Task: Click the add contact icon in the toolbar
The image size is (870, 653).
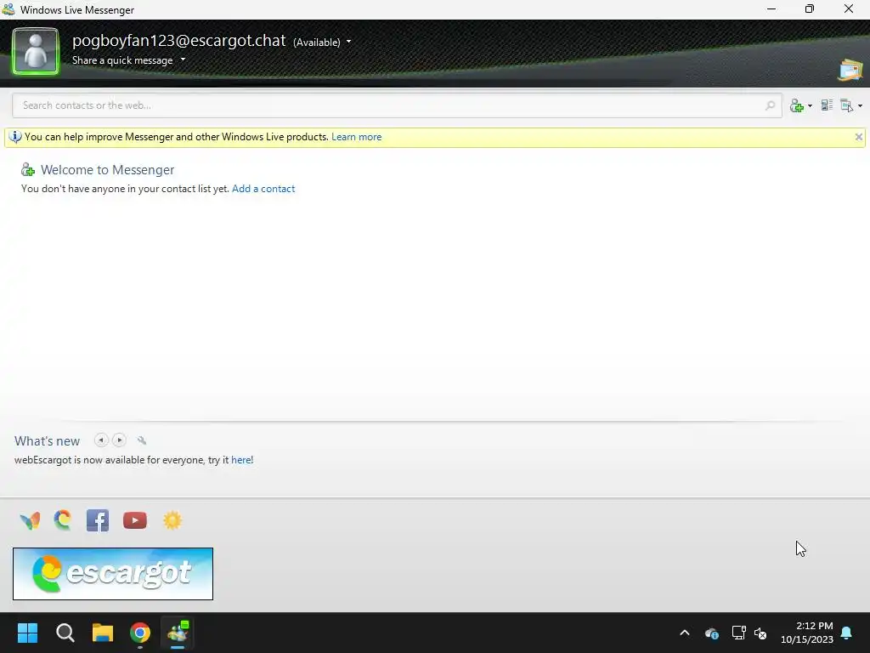Action: point(797,105)
